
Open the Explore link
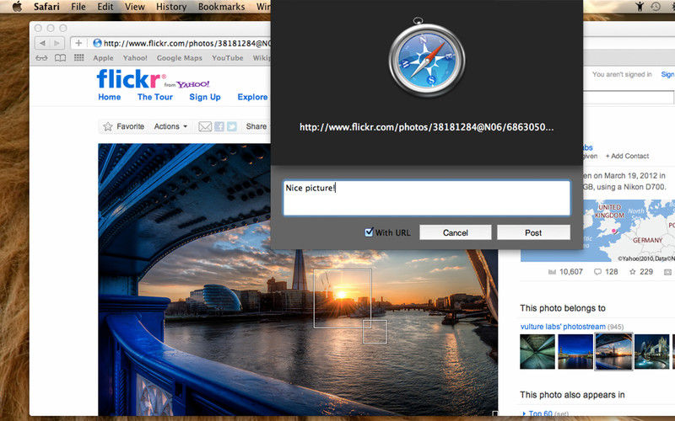[x=252, y=97]
